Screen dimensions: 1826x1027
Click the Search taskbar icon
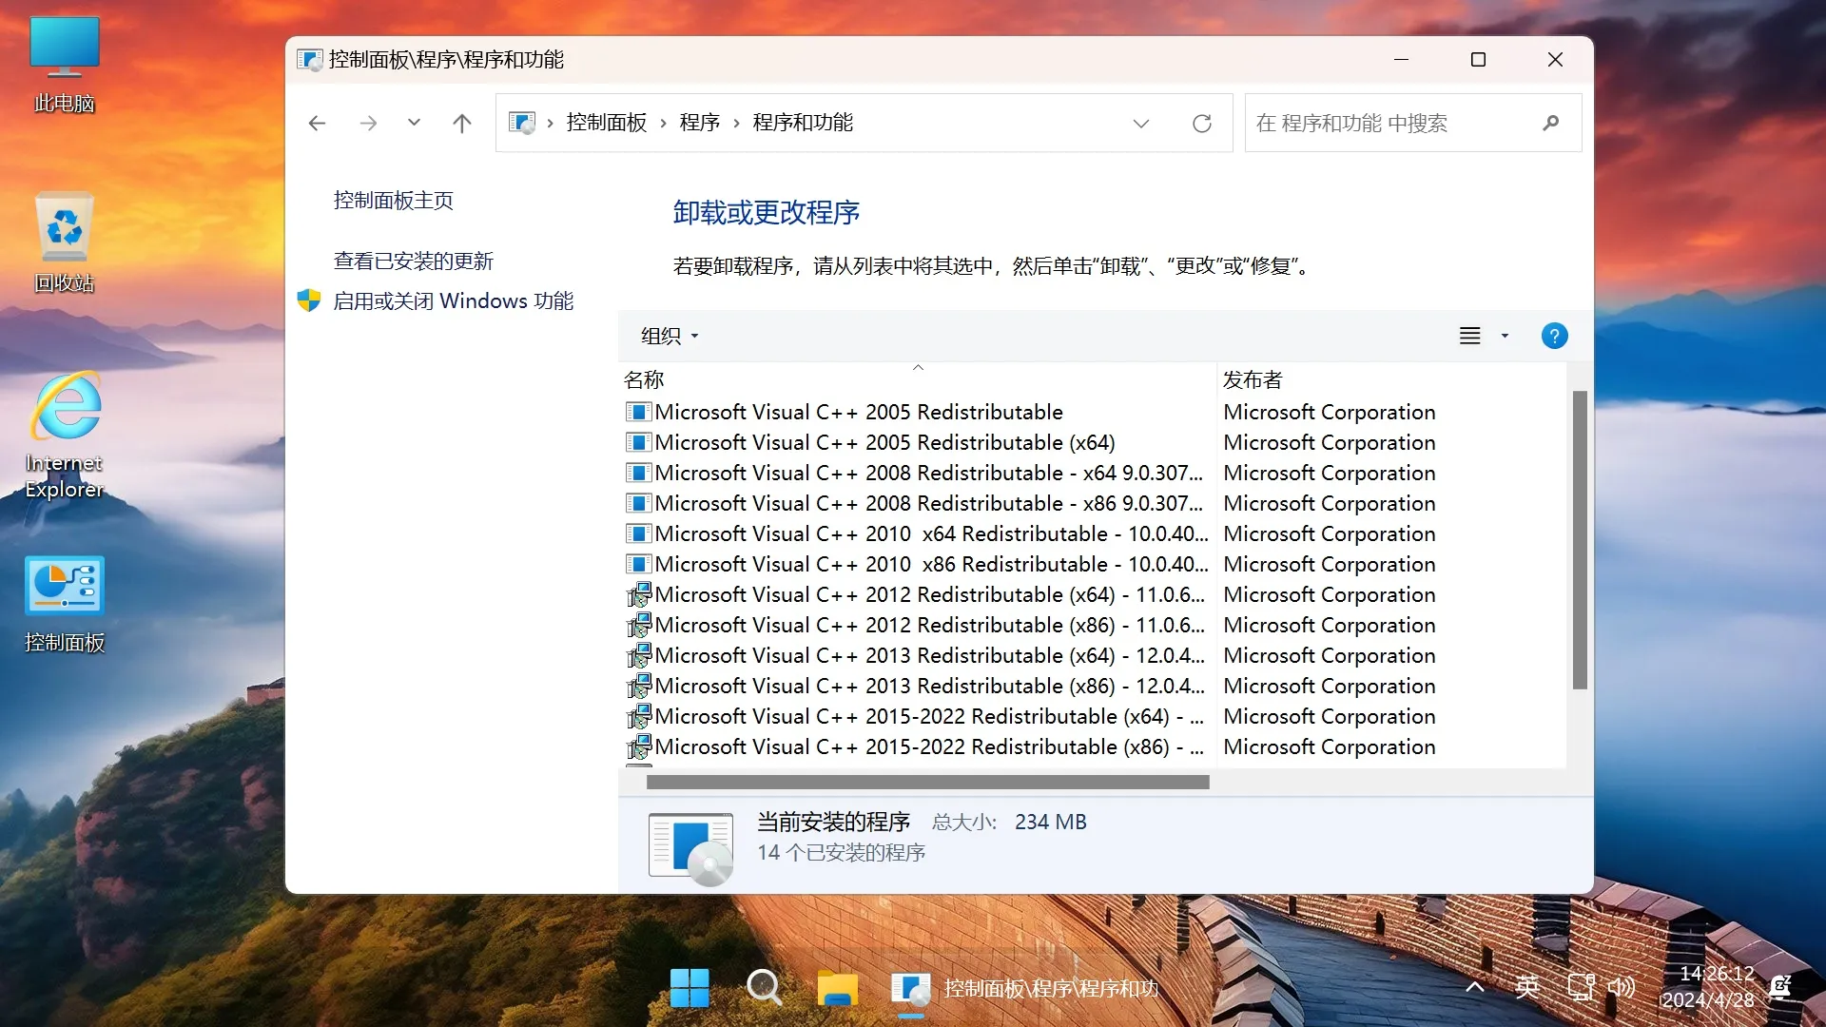(x=764, y=988)
